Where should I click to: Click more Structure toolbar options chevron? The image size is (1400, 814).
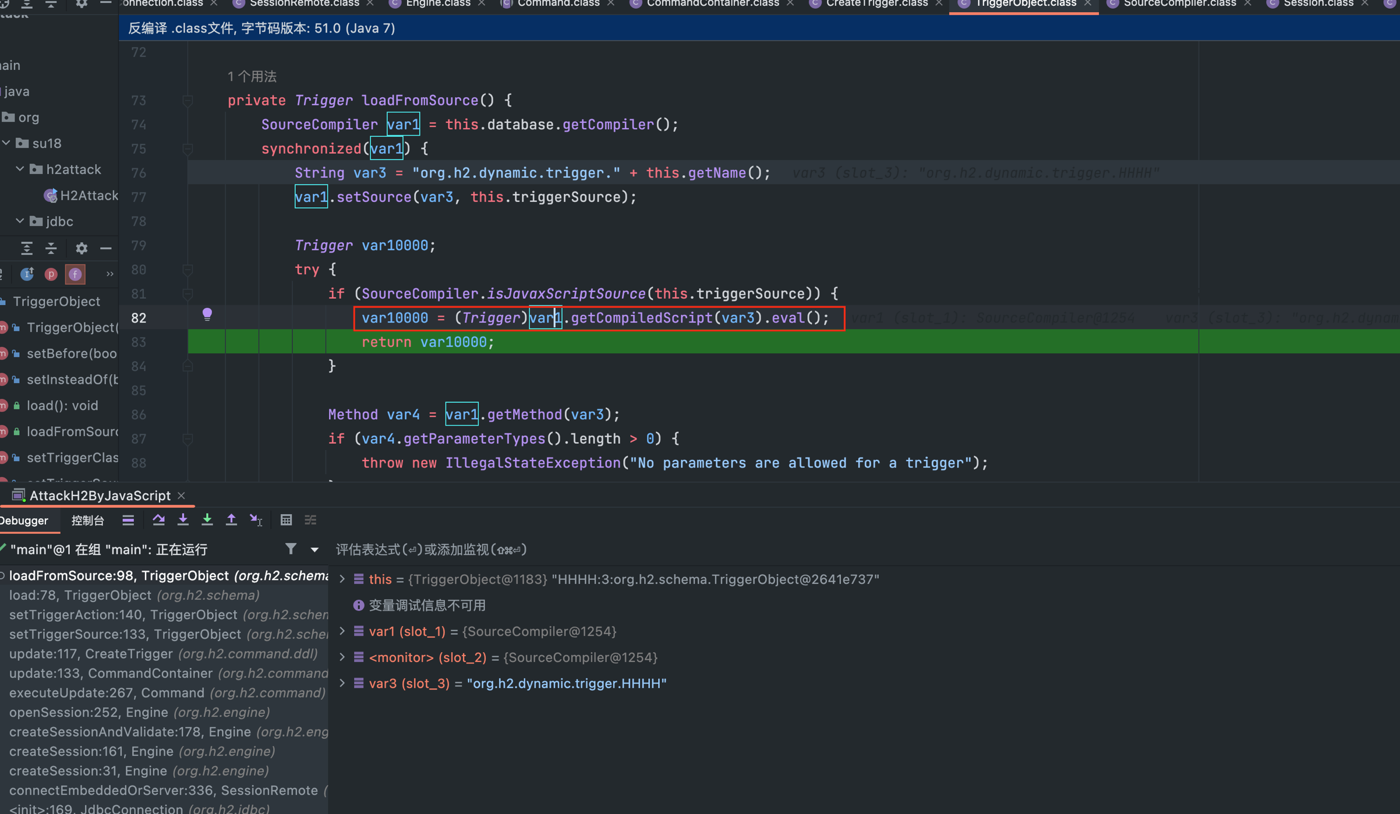pyautogui.click(x=109, y=274)
